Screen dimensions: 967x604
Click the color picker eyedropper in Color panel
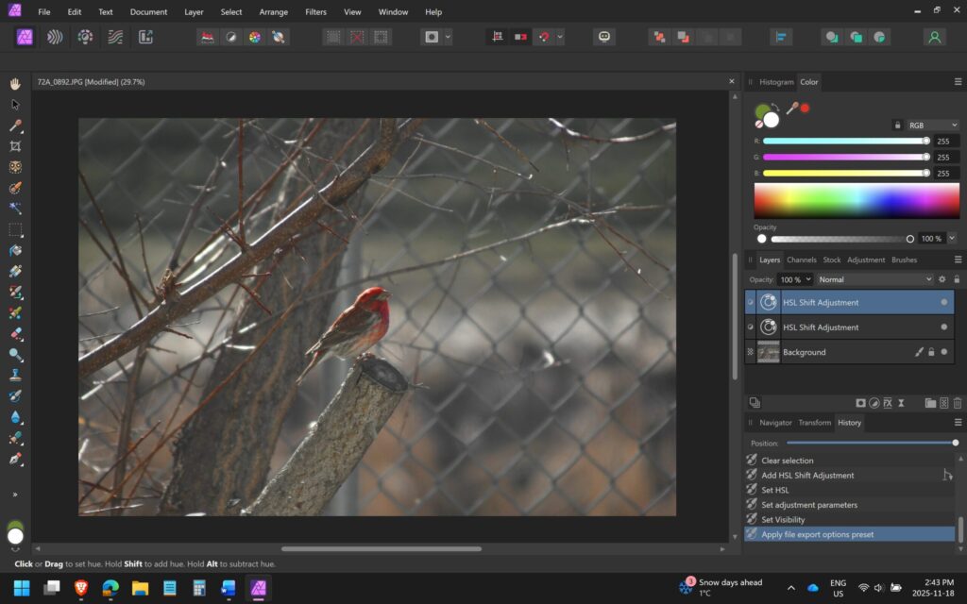click(791, 109)
